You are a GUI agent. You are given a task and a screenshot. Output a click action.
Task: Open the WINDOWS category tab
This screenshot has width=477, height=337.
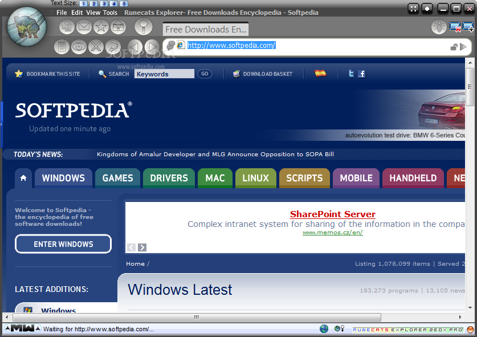pos(63,178)
